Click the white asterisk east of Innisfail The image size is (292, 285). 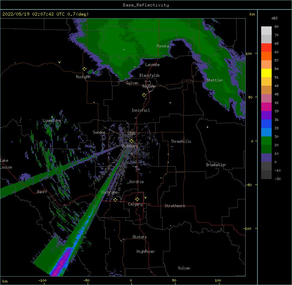(x=170, y=103)
